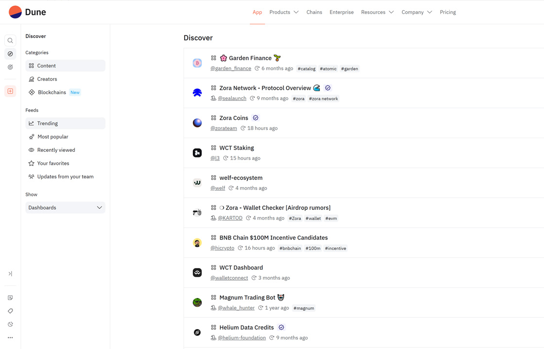
Task: Expand the Resources dropdown
Action: [x=377, y=12]
